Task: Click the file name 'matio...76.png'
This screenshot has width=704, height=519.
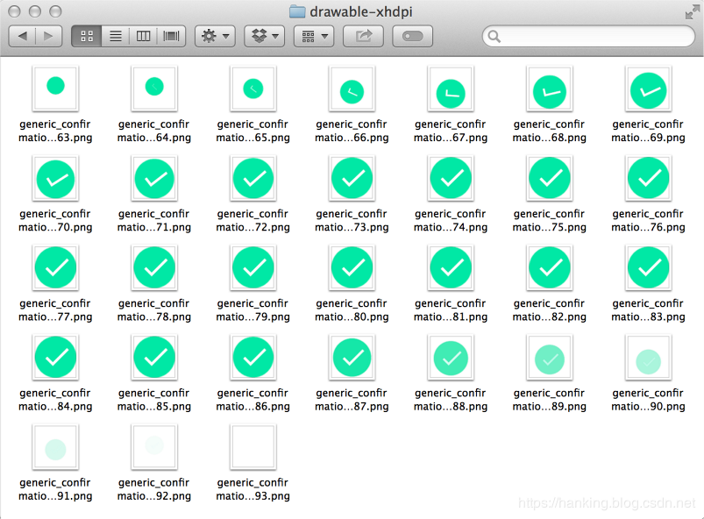Action: click(648, 227)
